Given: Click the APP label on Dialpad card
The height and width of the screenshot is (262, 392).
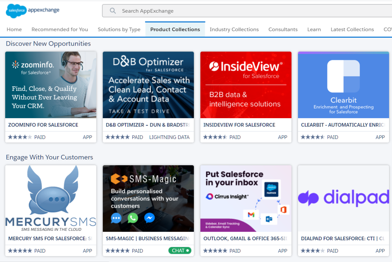Looking at the screenshot, I should coord(380,250).
